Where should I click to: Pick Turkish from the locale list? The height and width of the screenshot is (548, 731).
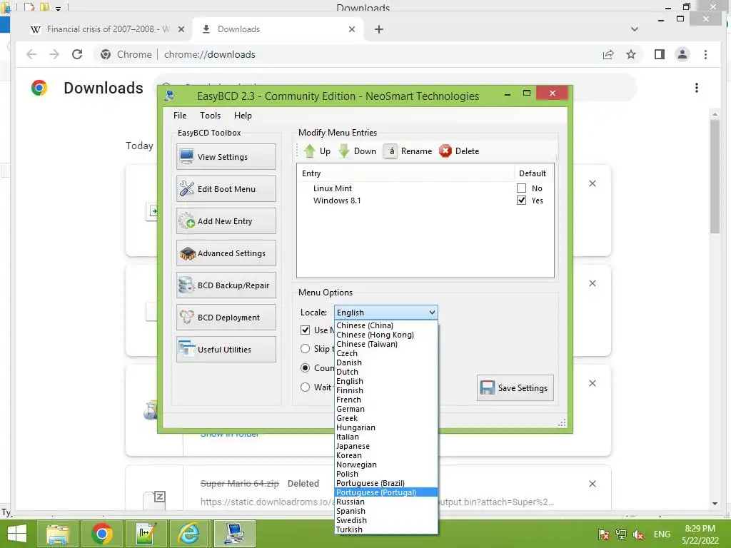[x=386, y=529]
